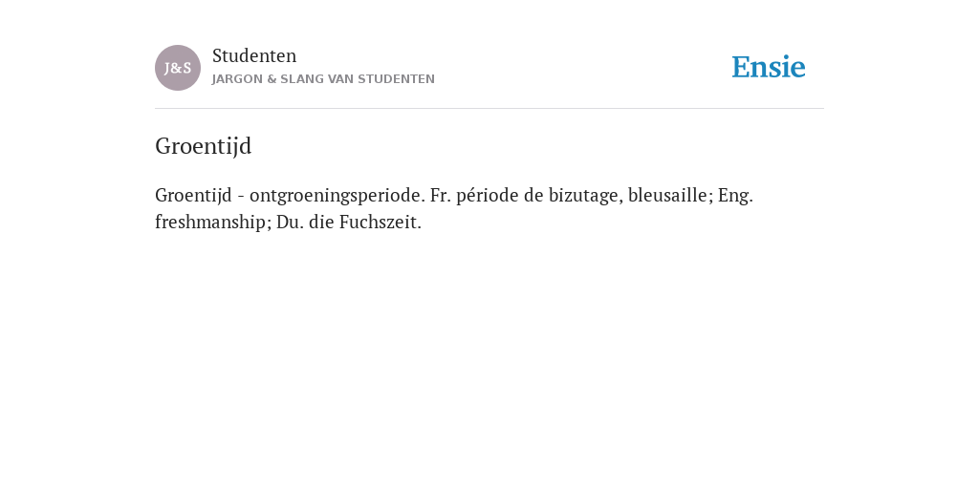
Task: Select the Jargon & Slang van Studenten subtitle
Action: click(x=323, y=79)
